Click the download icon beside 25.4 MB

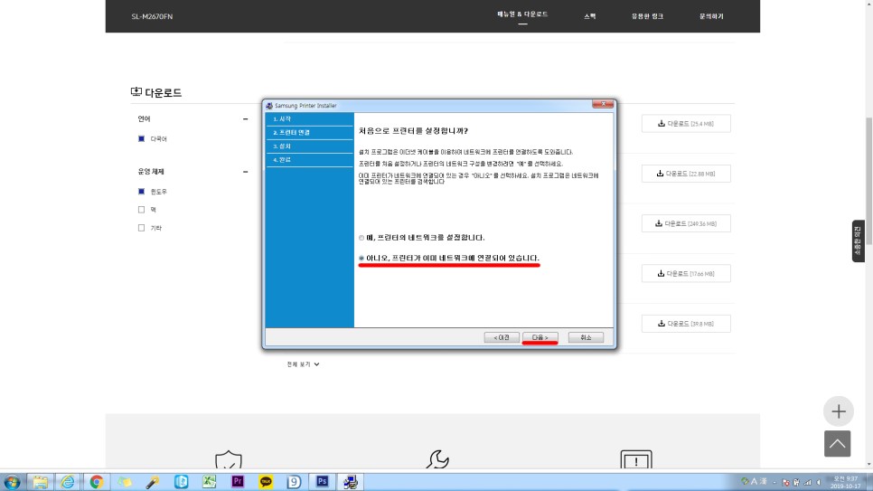[661, 124]
